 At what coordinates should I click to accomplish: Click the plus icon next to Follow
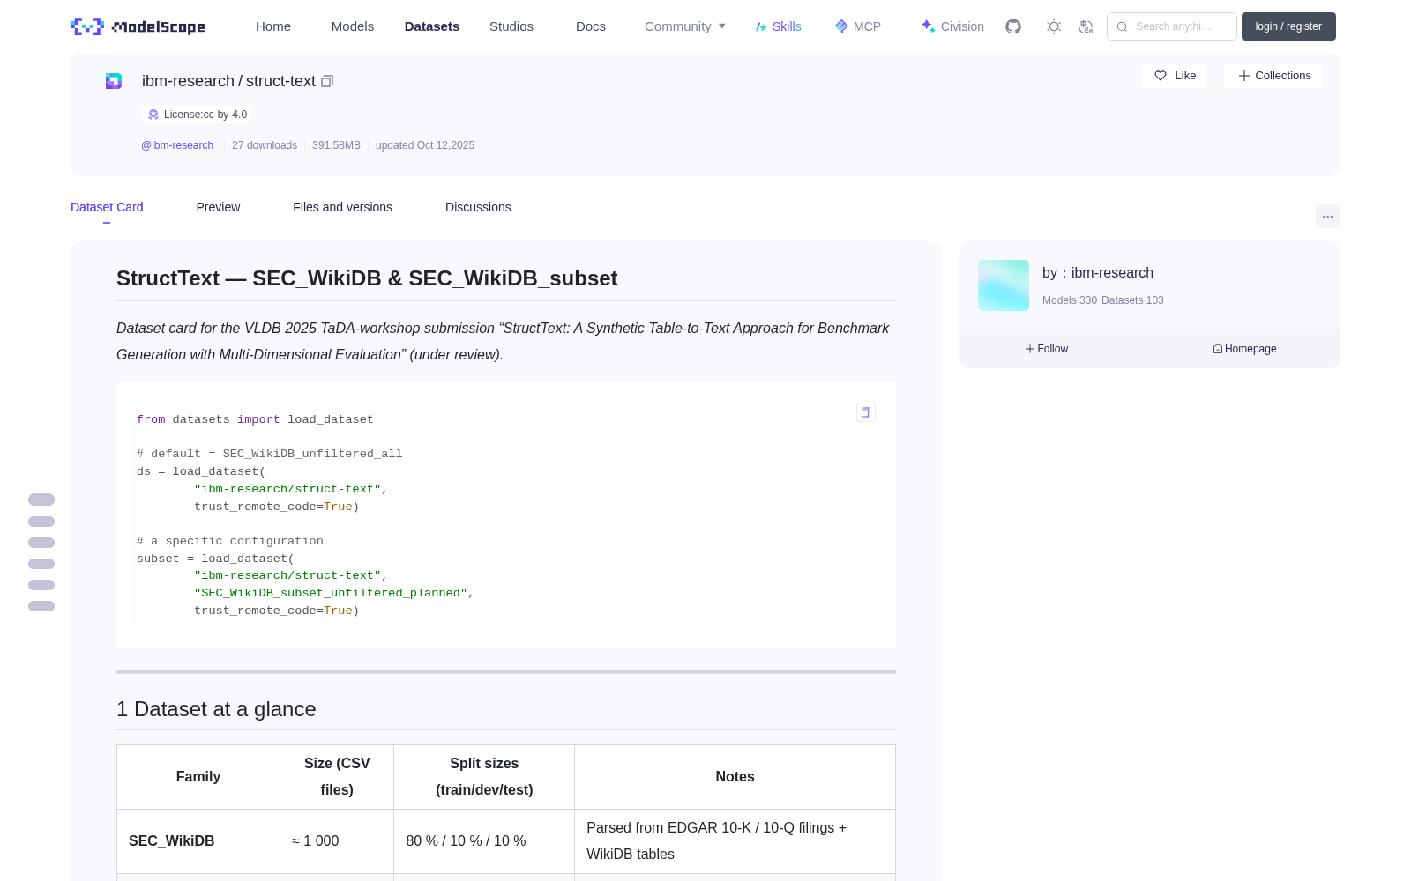pos(1030,349)
